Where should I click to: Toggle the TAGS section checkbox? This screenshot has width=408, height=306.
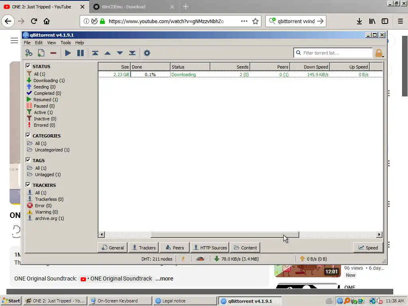[28, 160]
